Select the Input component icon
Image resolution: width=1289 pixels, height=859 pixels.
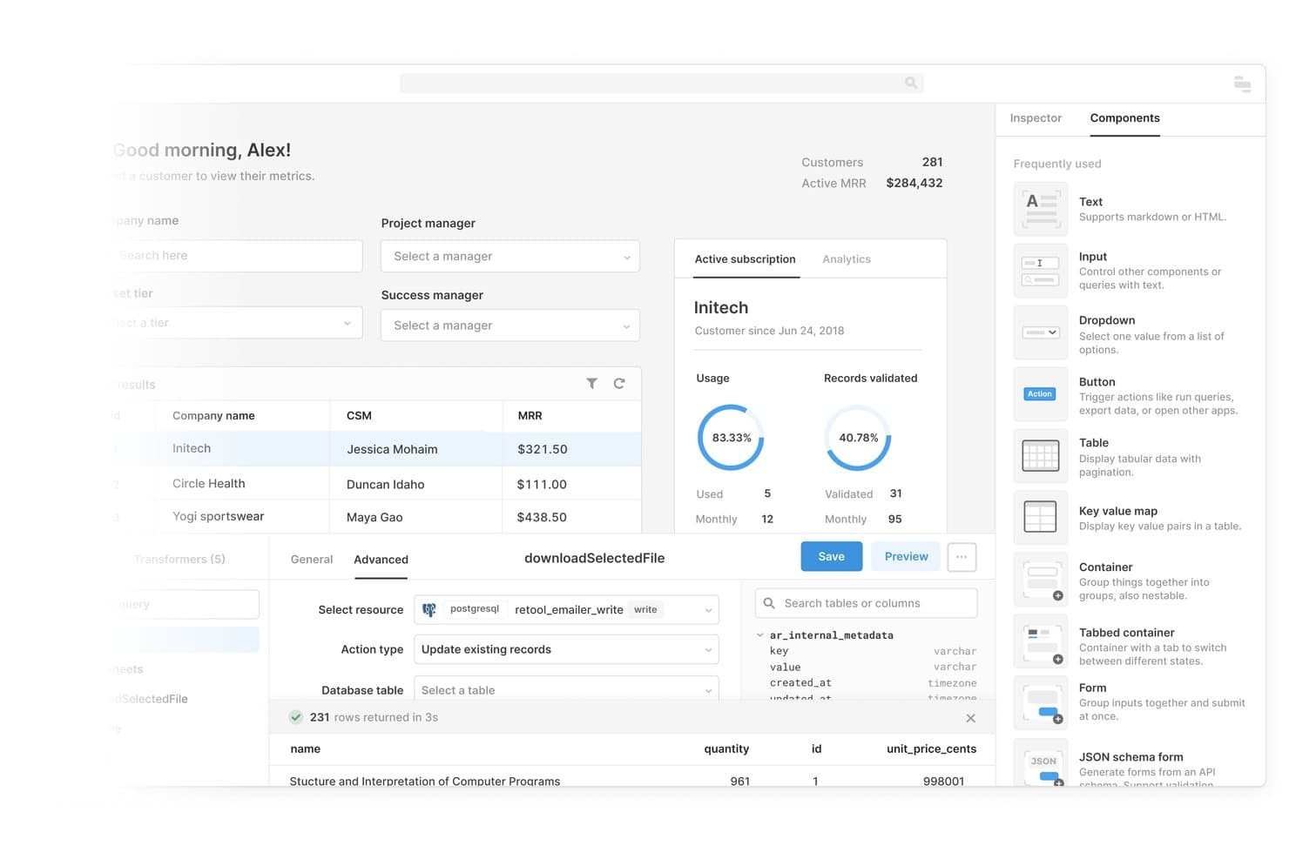[x=1041, y=271]
